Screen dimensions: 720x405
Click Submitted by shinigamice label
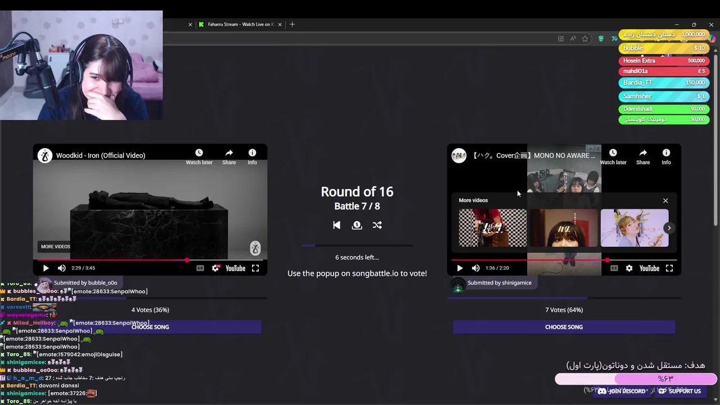tap(499, 283)
